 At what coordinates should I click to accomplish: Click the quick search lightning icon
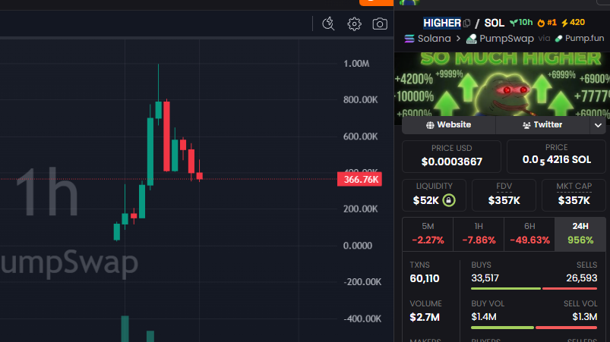click(x=328, y=24)
